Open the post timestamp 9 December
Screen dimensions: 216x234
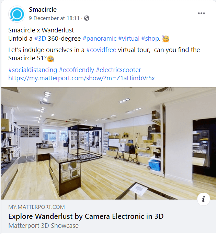pos(54,18)
